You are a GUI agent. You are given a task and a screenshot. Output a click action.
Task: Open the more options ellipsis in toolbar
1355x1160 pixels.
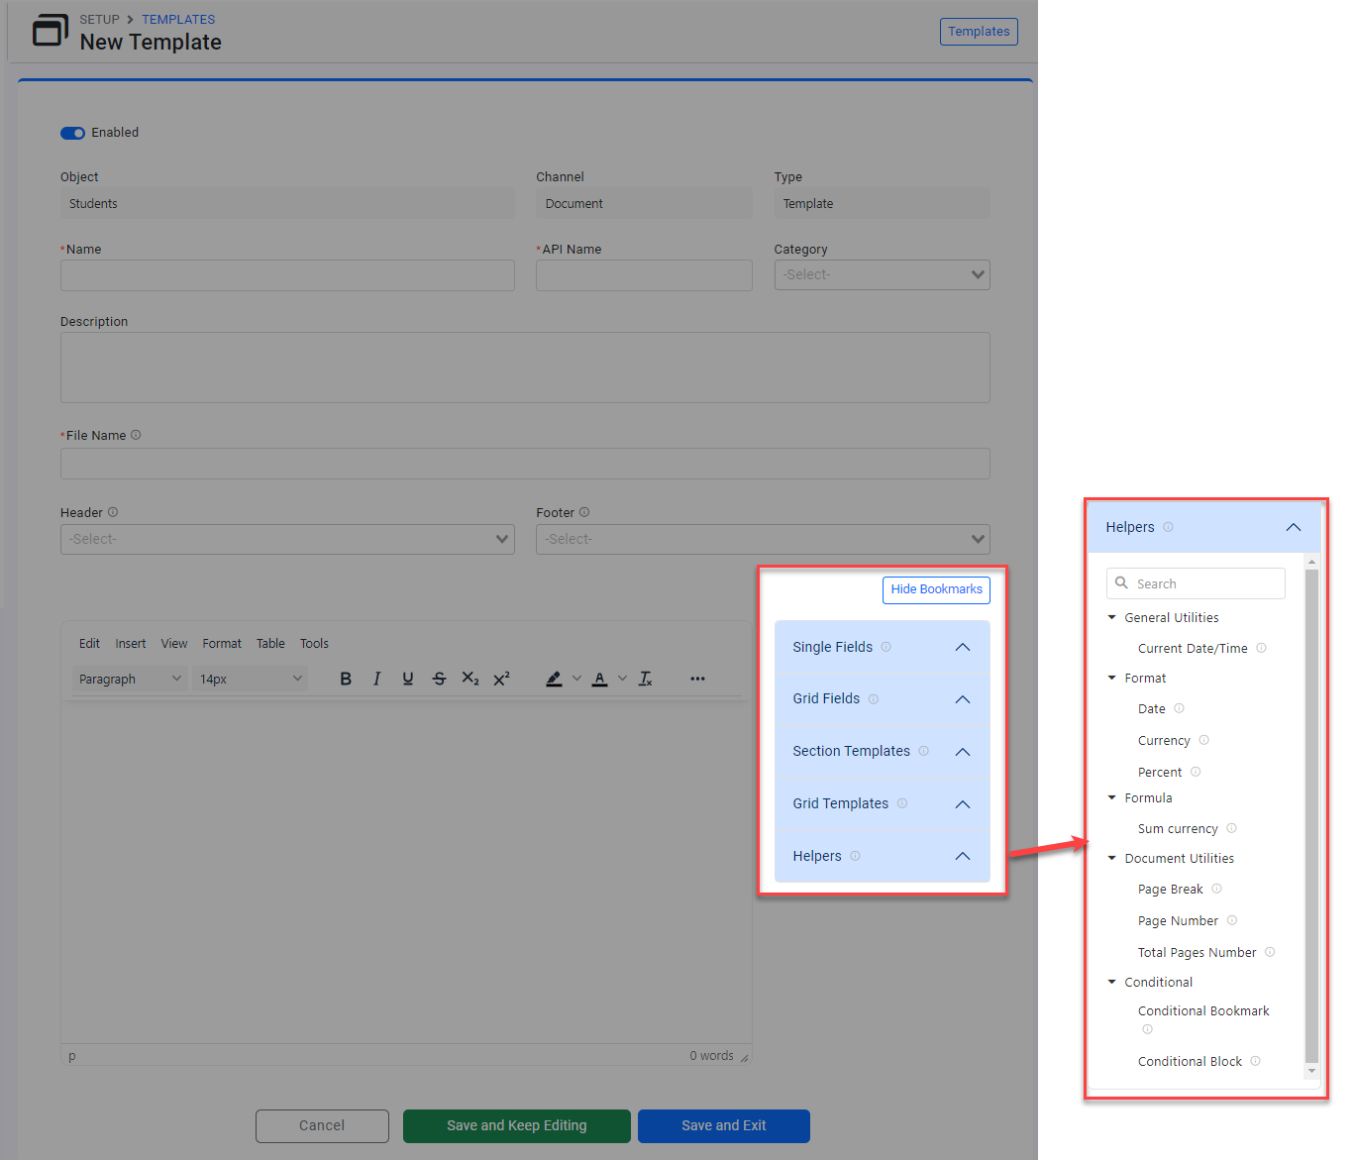point(697,679)
